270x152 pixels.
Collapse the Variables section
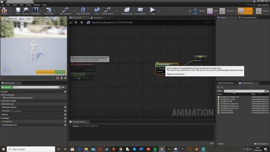(x=1, y=118)
